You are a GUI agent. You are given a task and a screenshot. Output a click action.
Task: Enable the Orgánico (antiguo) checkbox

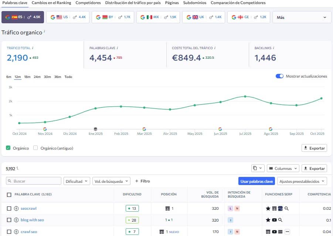pos(35,148)
